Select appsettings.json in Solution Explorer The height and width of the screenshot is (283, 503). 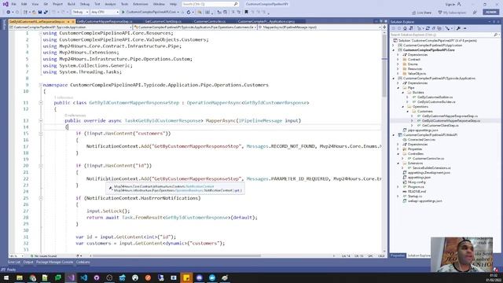point(419,177)
